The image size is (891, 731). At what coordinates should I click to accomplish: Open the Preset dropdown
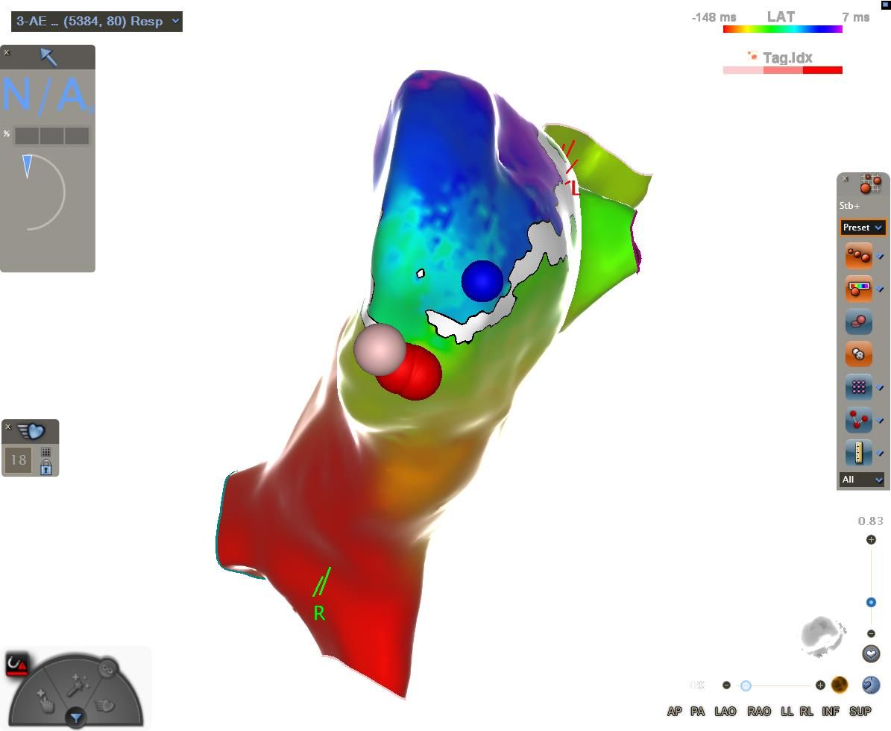(x=862, y=228)
